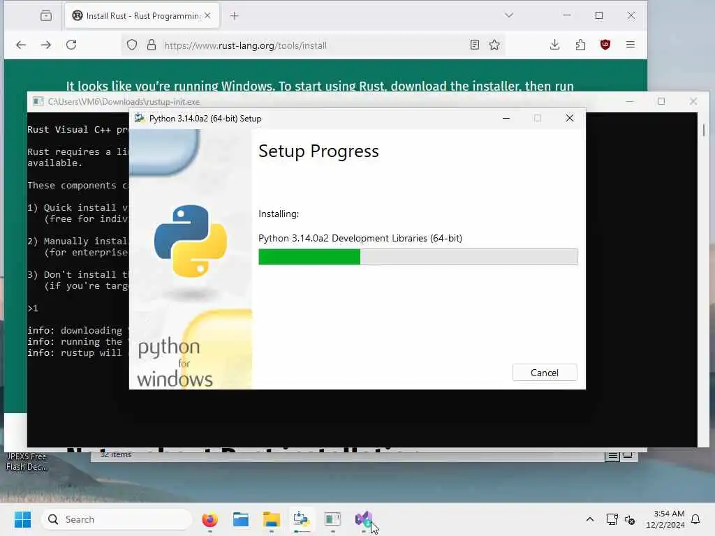The width and height of the screenshot is (715, 536).
Task: Open Firefox from the taskbar
Action: (209, 519)
